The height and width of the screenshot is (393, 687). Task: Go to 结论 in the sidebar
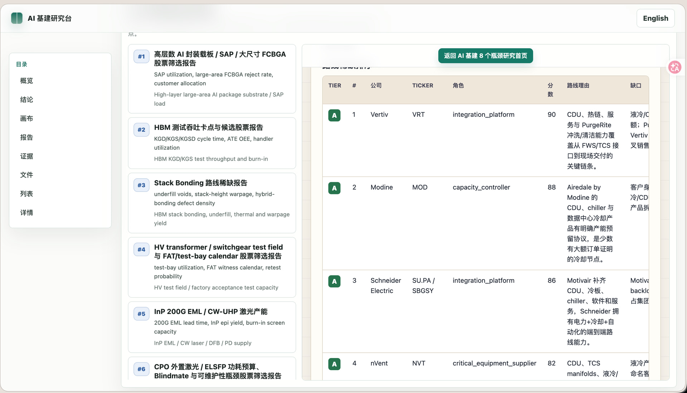coord(26,100)
